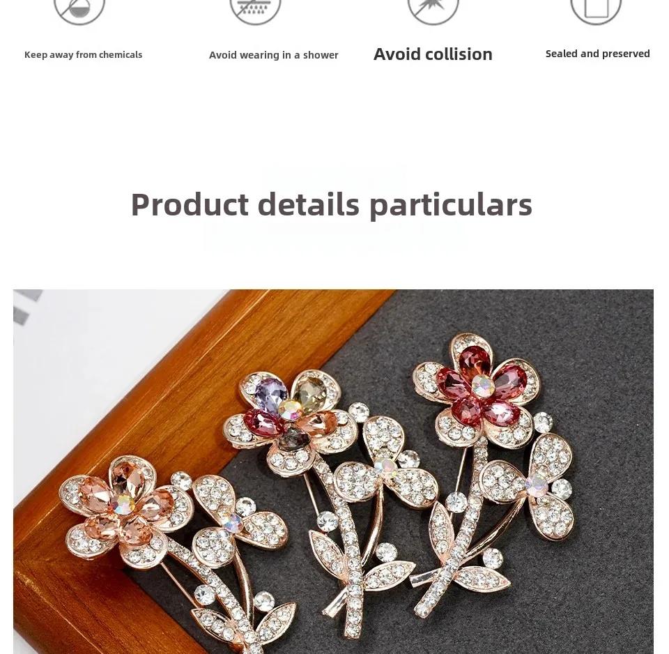Select the sealed and preserved bag icon
The image size is (669, 654).
596,10
